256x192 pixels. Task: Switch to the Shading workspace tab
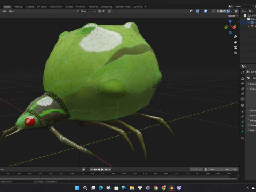pyautogui.click(x=69, y=7)
